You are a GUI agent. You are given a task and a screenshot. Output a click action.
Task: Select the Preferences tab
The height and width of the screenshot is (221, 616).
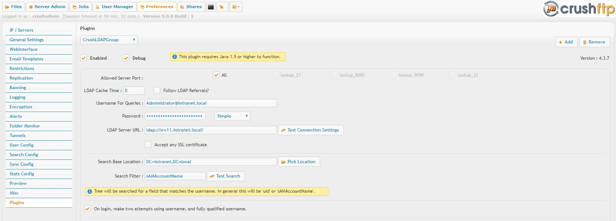[157, 7]
